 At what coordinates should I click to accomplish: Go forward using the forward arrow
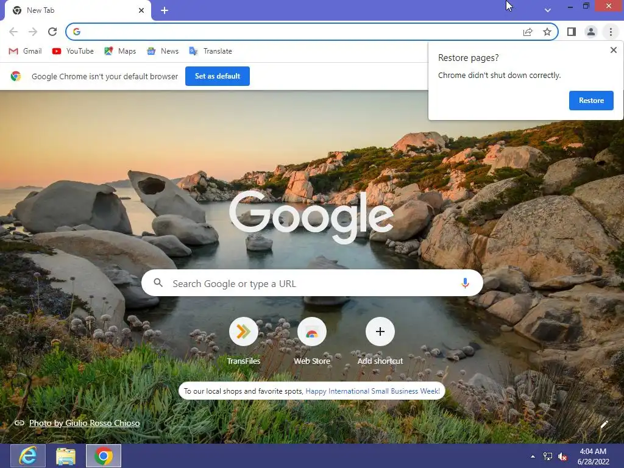click(x=33, y=32)
